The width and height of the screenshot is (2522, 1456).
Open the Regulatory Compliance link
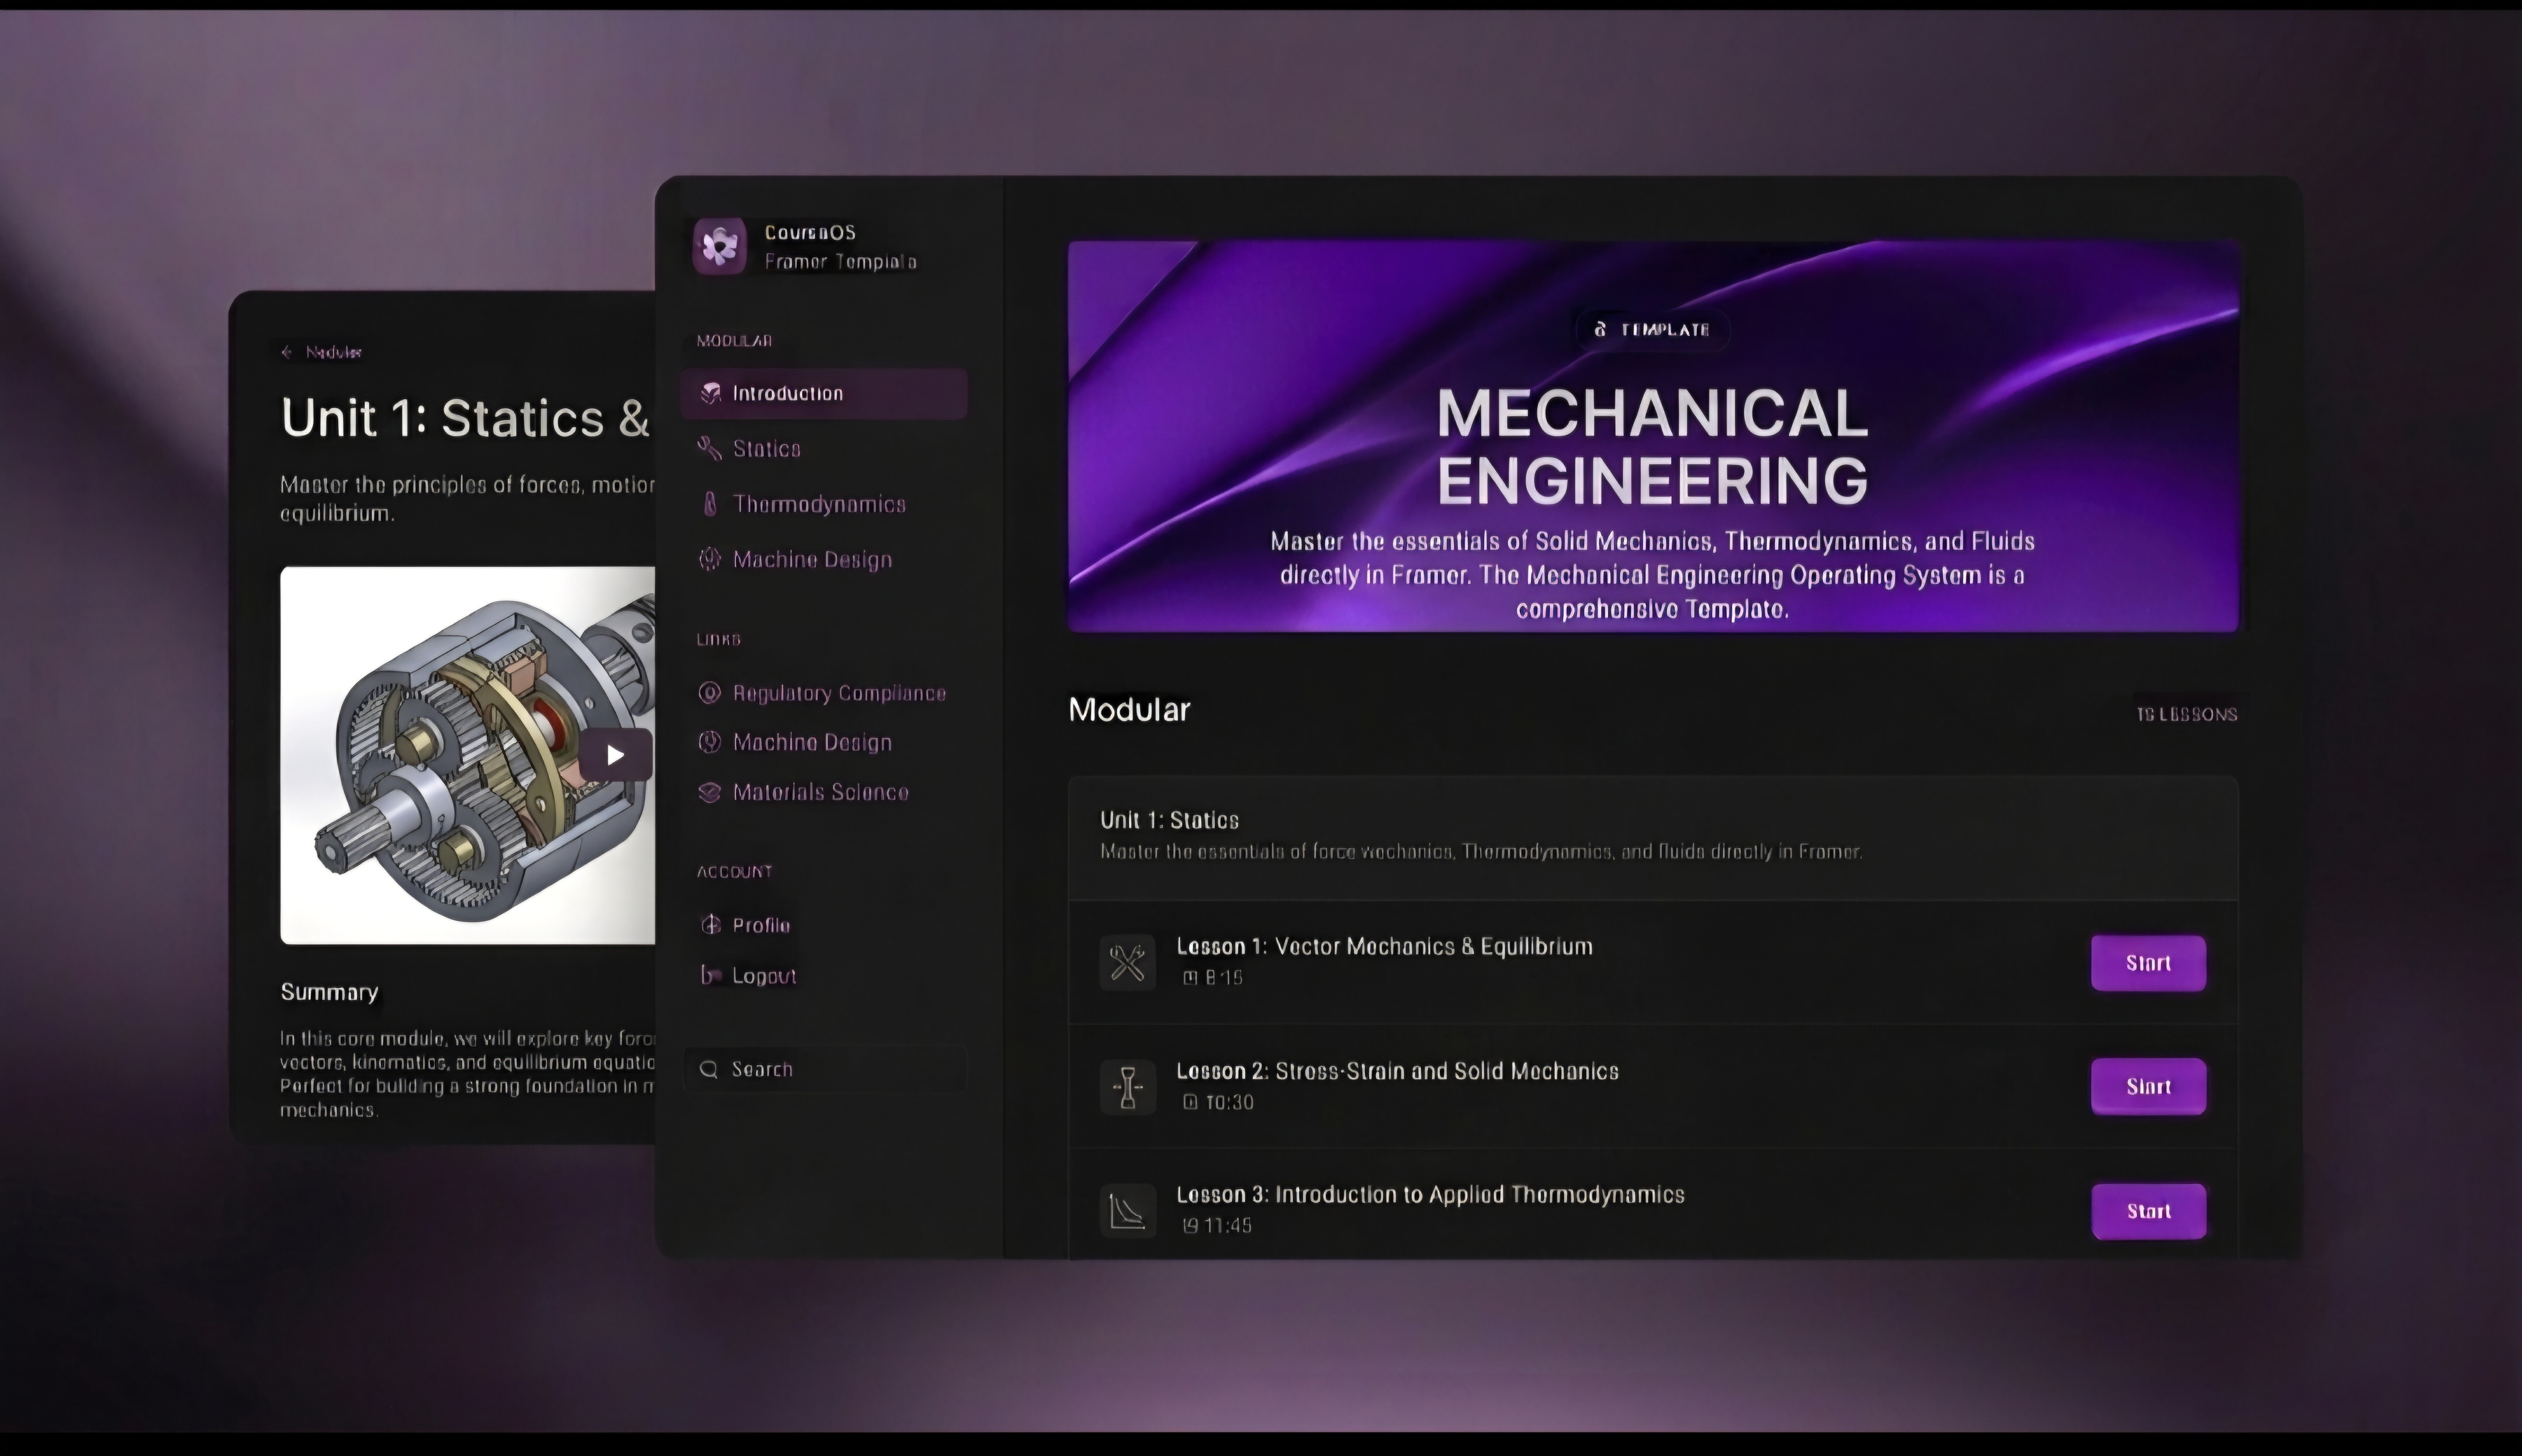tap(823, 692)
